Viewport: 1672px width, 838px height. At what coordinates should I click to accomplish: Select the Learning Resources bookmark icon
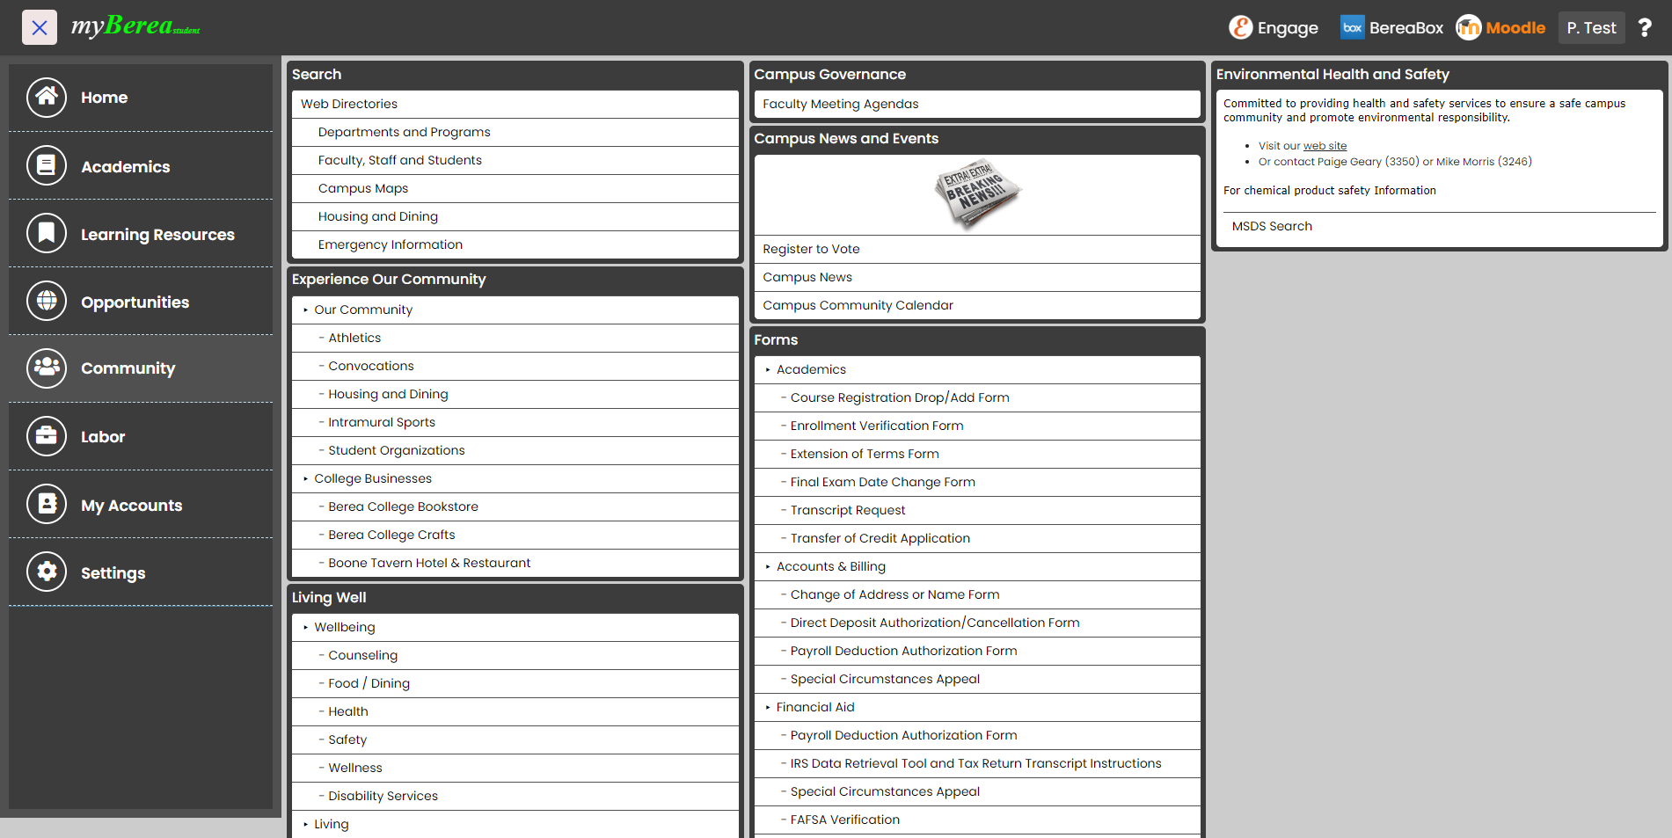tap(47, 233)
